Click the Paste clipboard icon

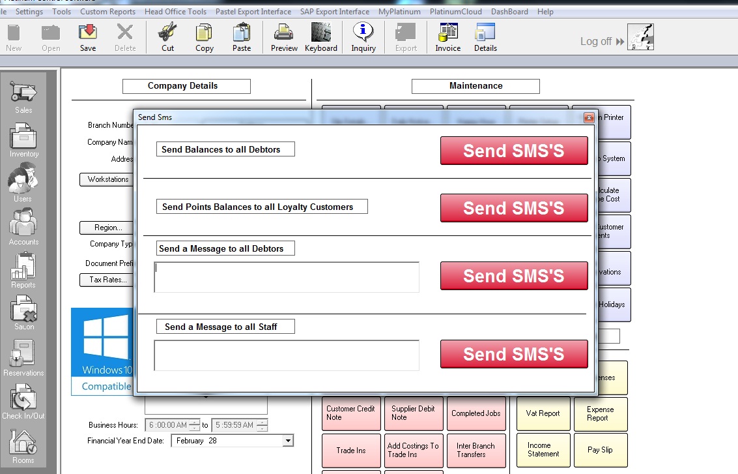[242, 38]
